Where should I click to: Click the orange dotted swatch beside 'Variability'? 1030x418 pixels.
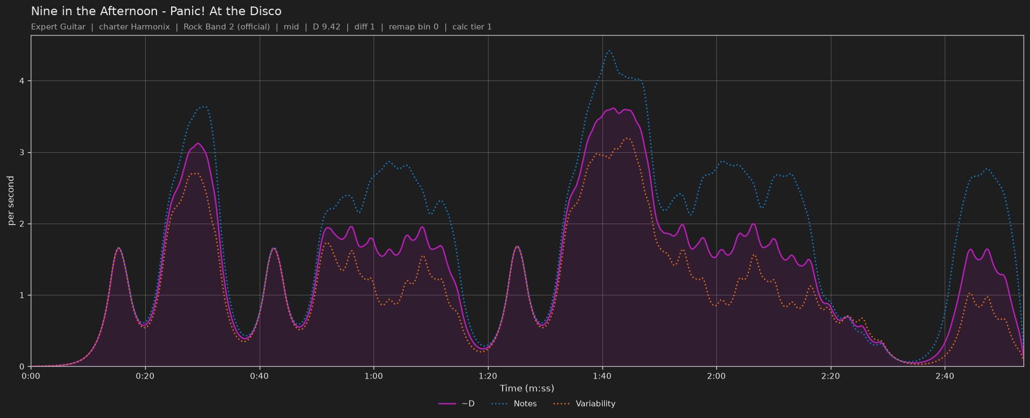pyautogui.click(x=562, y=404)
